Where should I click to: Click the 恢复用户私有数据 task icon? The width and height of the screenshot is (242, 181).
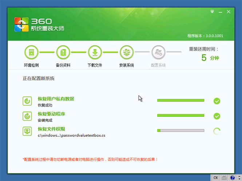[x=27, y=101]
